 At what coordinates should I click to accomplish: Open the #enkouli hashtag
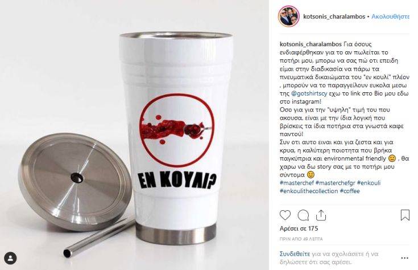[x=369, y=183]
